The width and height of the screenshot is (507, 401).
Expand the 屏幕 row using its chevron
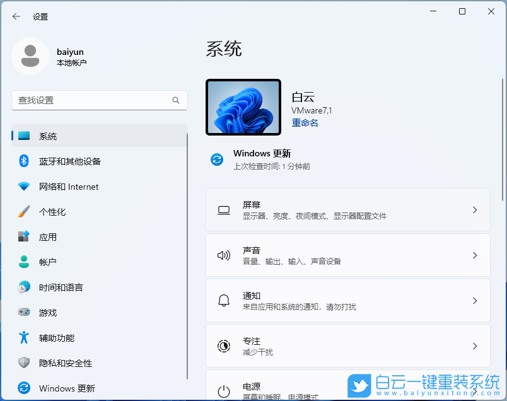tap(475, 209)
